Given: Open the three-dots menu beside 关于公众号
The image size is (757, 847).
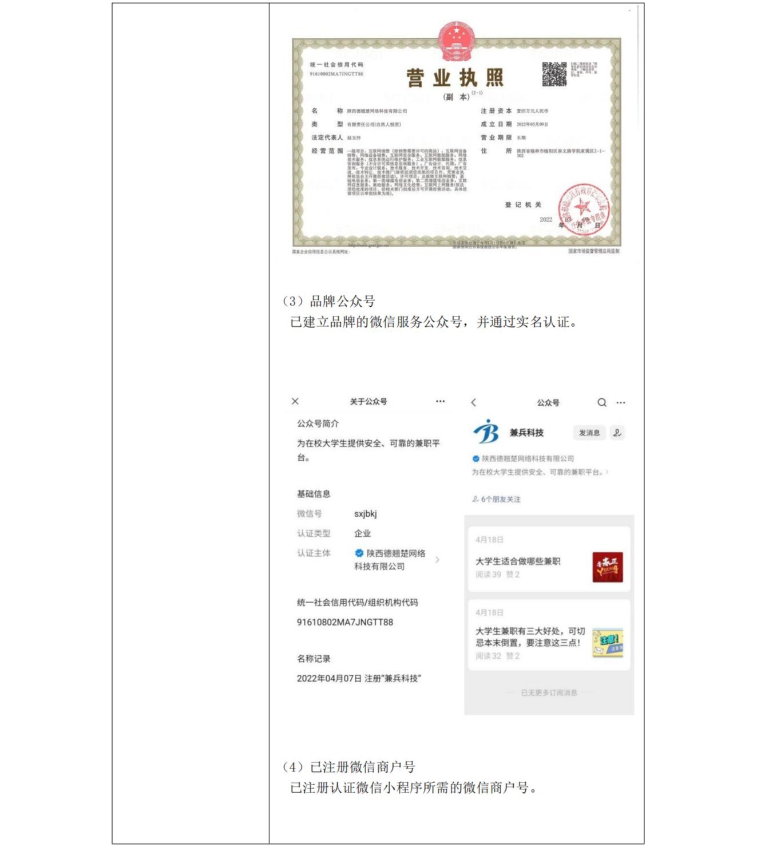Looking at the screenshot, I should (440, 401).
